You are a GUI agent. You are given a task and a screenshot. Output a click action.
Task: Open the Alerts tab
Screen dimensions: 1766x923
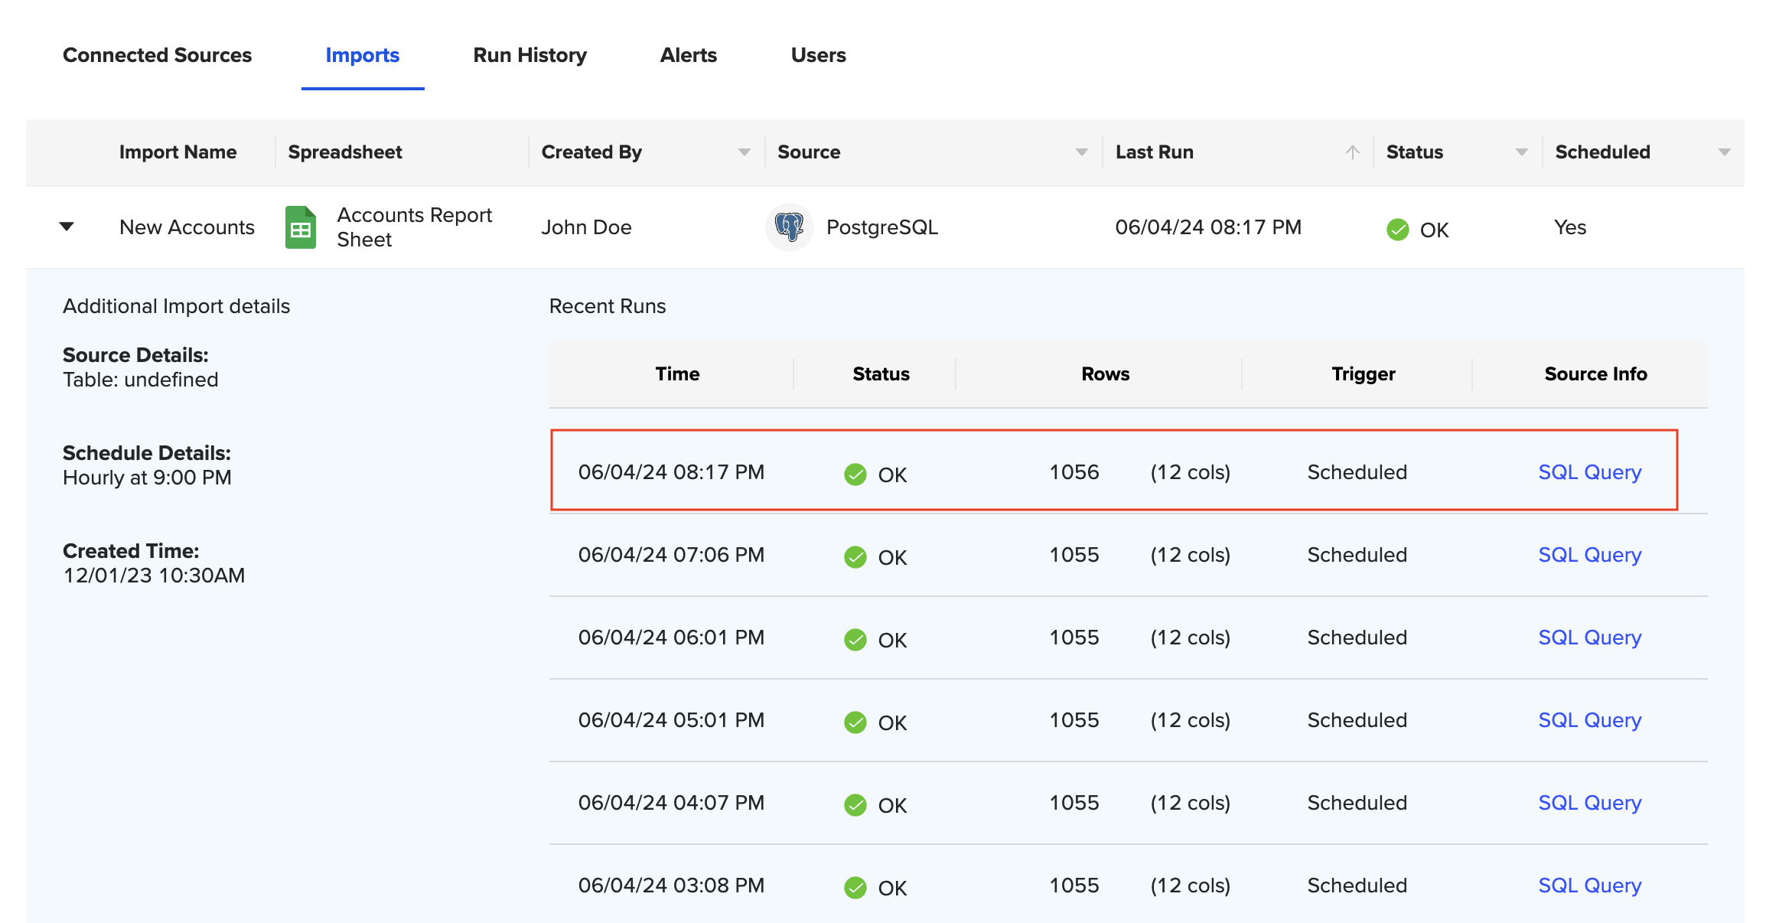(689, 55)
